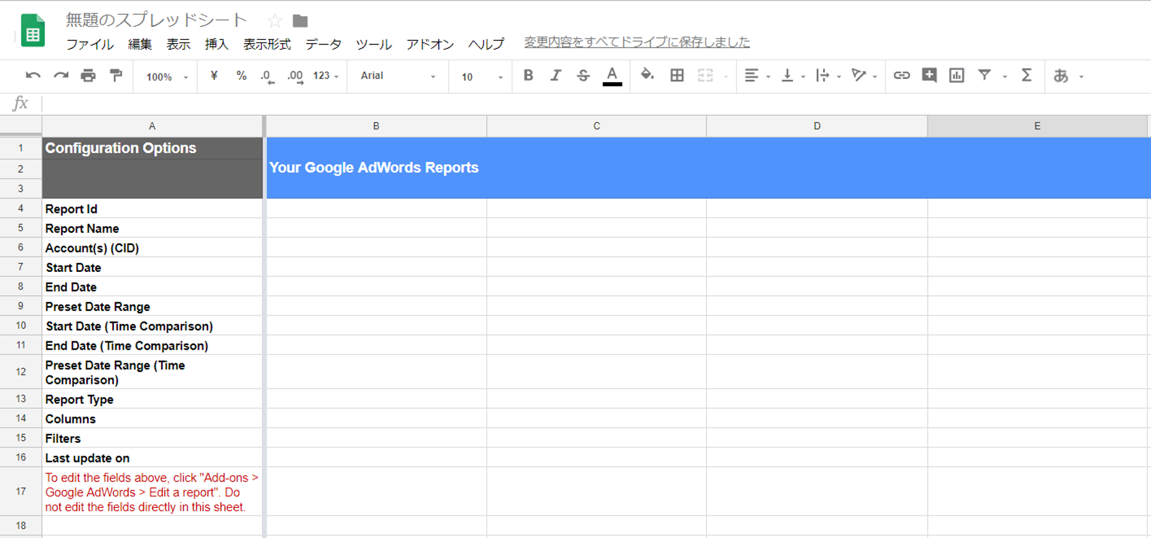The width and height of the screenshot is (1151, 538).
Task: Open vertical align dropdown
Action: pyautogui.click(x=792, y=76)
